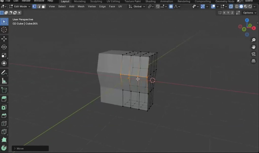Click the Annotate pencil tool
The image size is (259, 153).
tap(4, 73)
